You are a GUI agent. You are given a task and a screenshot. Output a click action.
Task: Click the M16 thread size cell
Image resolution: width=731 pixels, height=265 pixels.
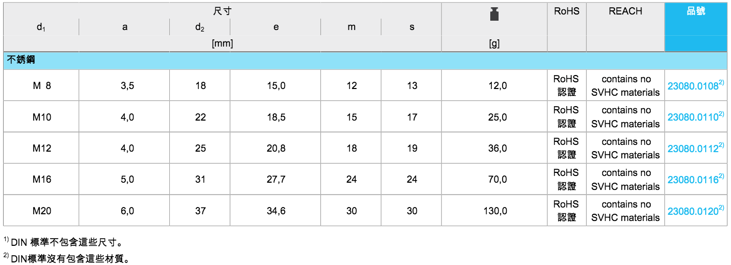(x=41, y=180)
